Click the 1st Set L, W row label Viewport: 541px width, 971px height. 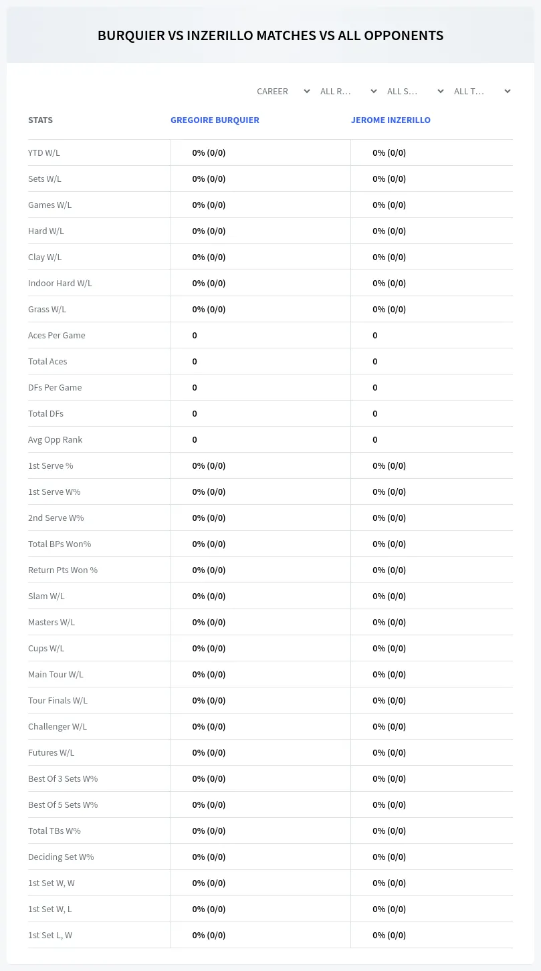50,935
